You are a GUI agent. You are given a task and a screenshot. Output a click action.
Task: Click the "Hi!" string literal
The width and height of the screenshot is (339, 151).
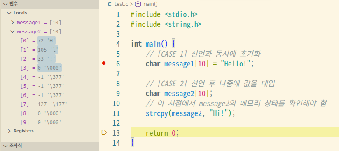pos(219,113)
